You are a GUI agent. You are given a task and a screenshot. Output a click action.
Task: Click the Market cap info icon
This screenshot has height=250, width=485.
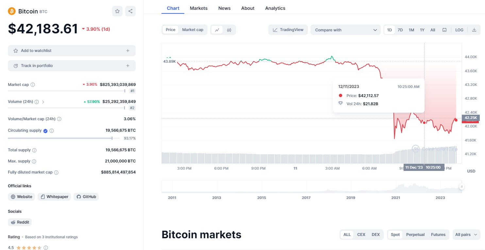point(33,85)
